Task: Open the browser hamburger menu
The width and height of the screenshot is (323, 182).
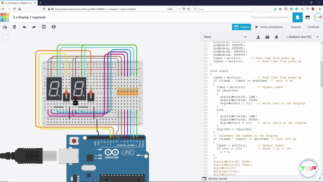Action: [x=320, y=9]
